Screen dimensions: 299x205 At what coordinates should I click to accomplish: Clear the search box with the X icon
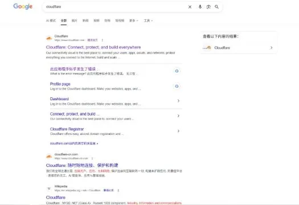point(190,7)
